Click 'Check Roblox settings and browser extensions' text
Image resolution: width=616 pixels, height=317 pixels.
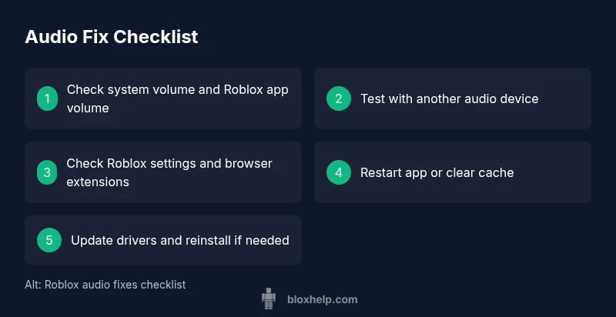pos(169,172)
